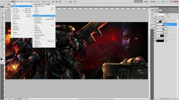Open the Normal blend mode dropdown

pos(159,14)
